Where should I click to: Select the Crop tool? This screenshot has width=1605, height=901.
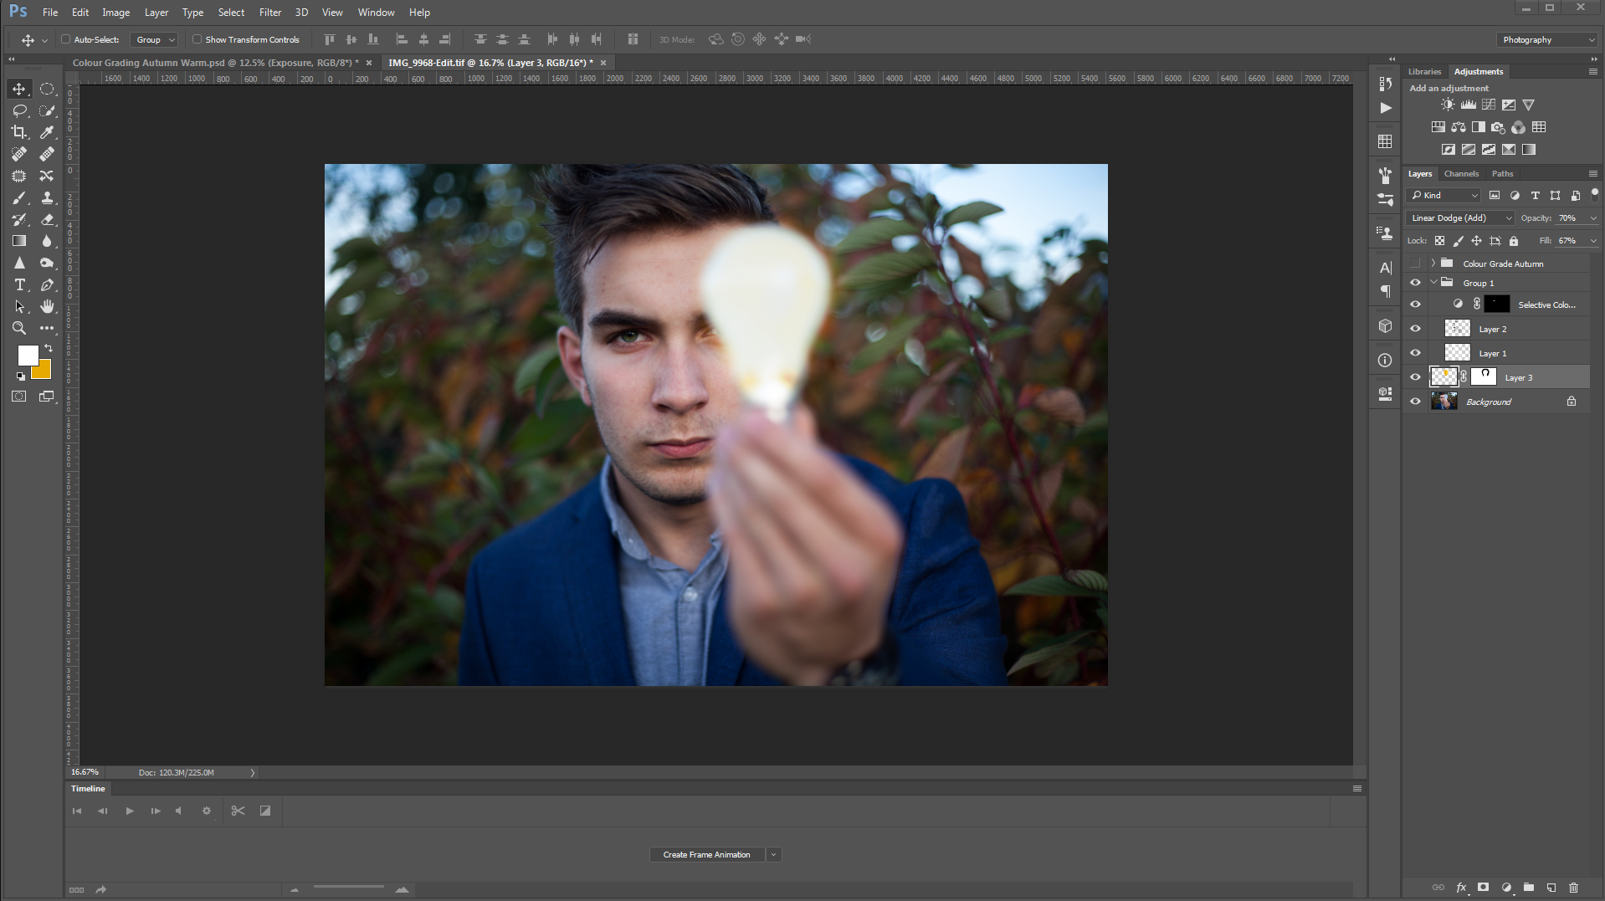19,132
